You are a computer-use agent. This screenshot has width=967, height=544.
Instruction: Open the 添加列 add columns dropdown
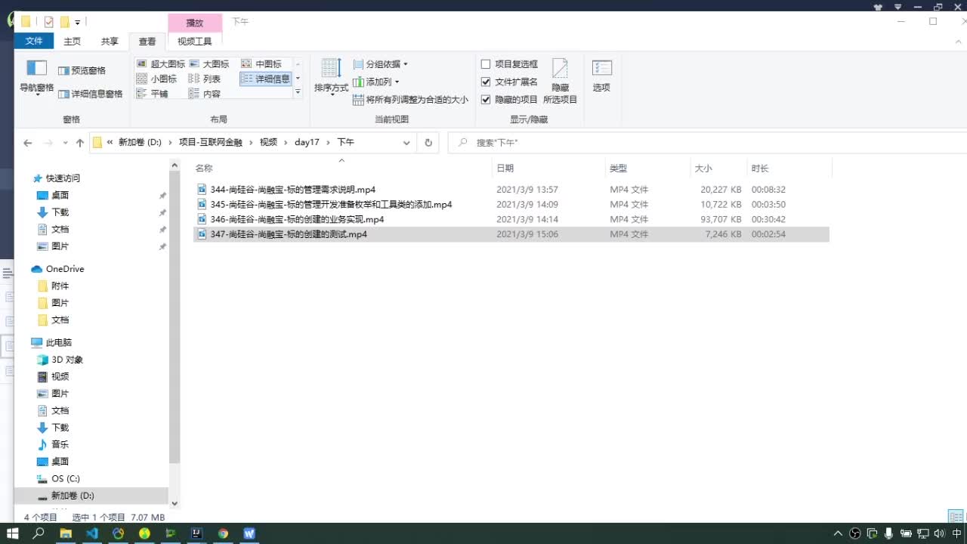pyautogui.click(x=376, y=82)
